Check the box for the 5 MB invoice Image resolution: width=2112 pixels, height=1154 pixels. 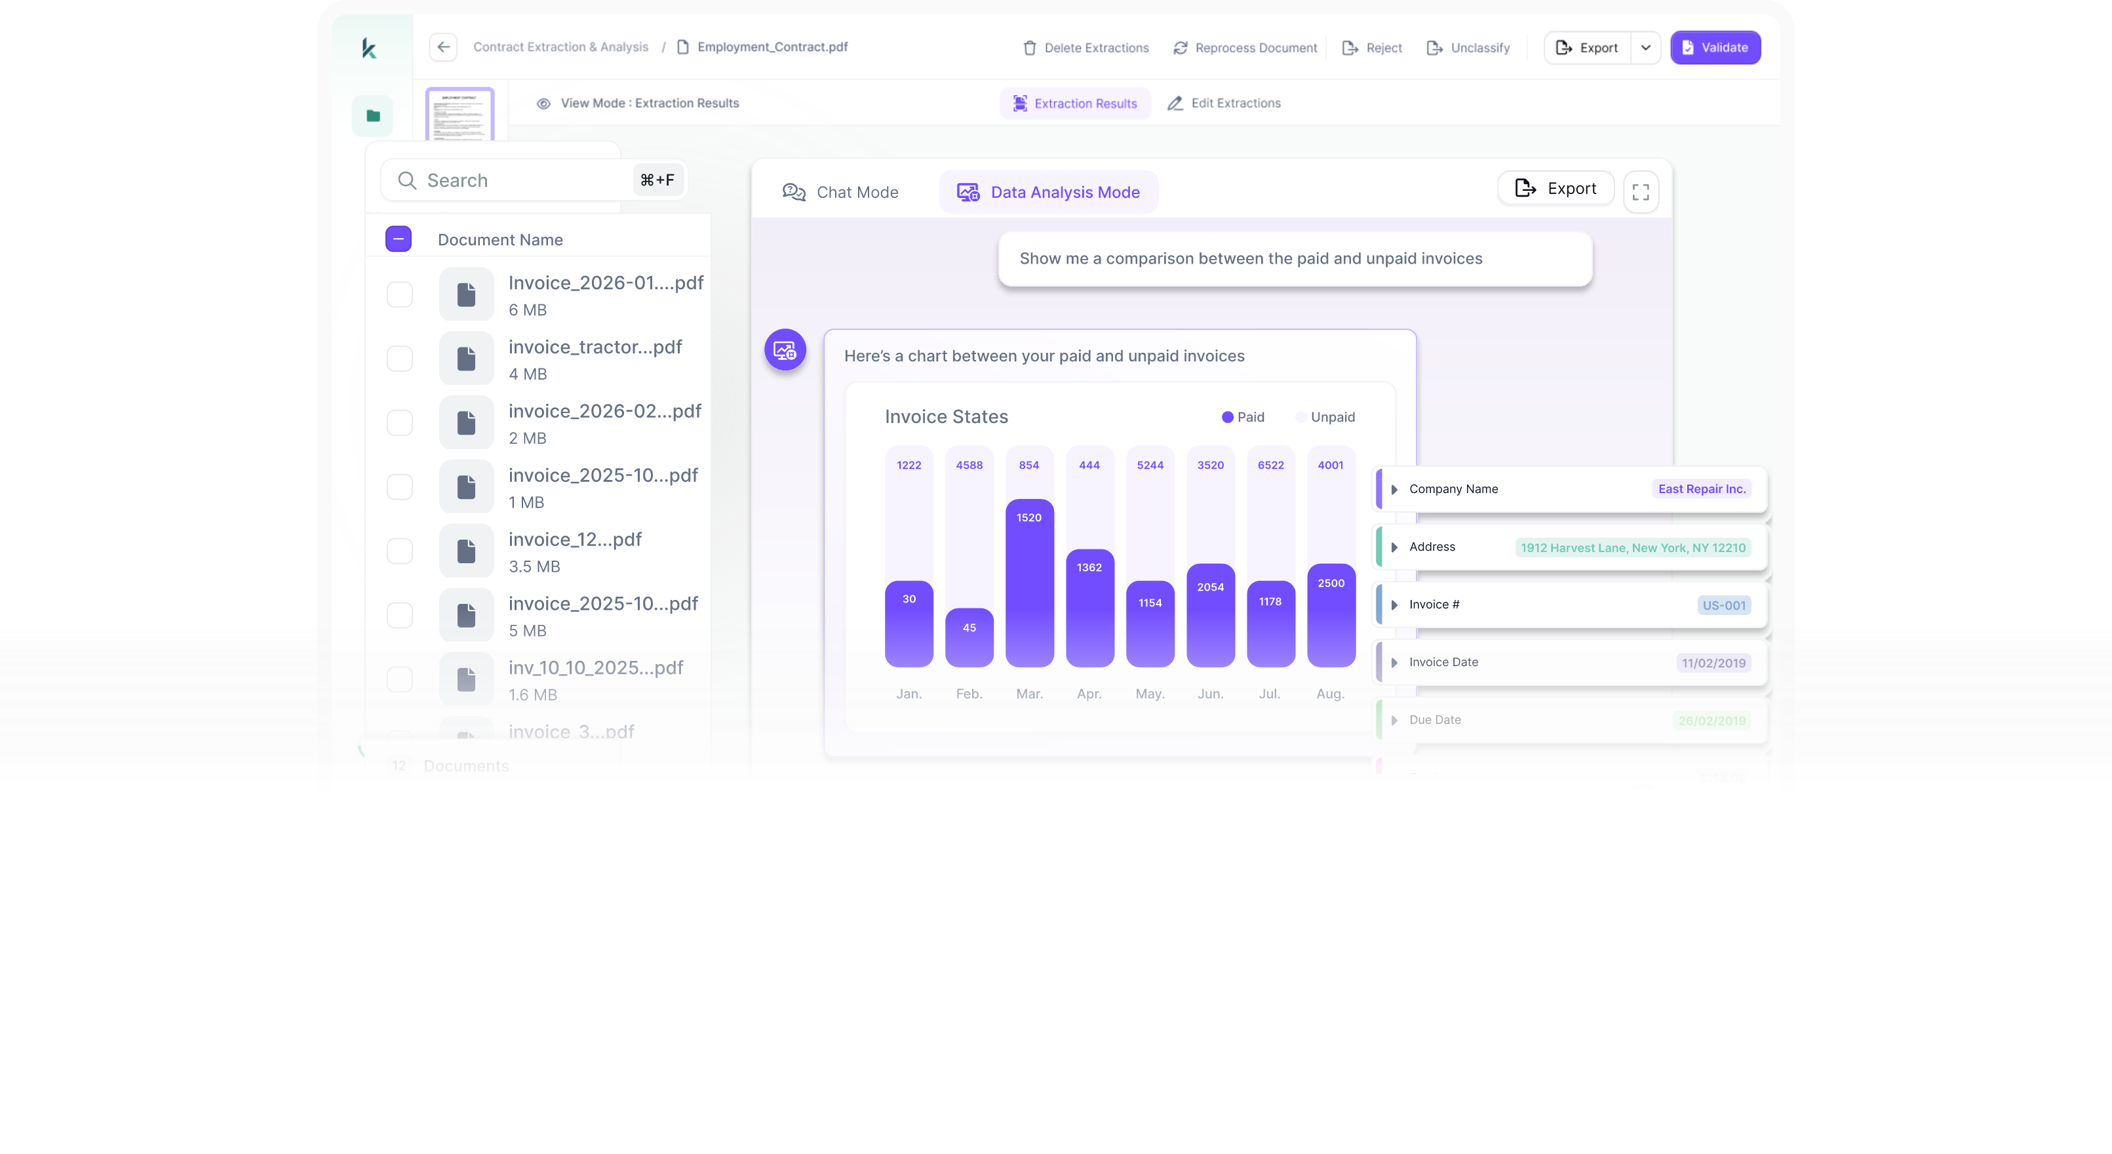pos(399,615)
